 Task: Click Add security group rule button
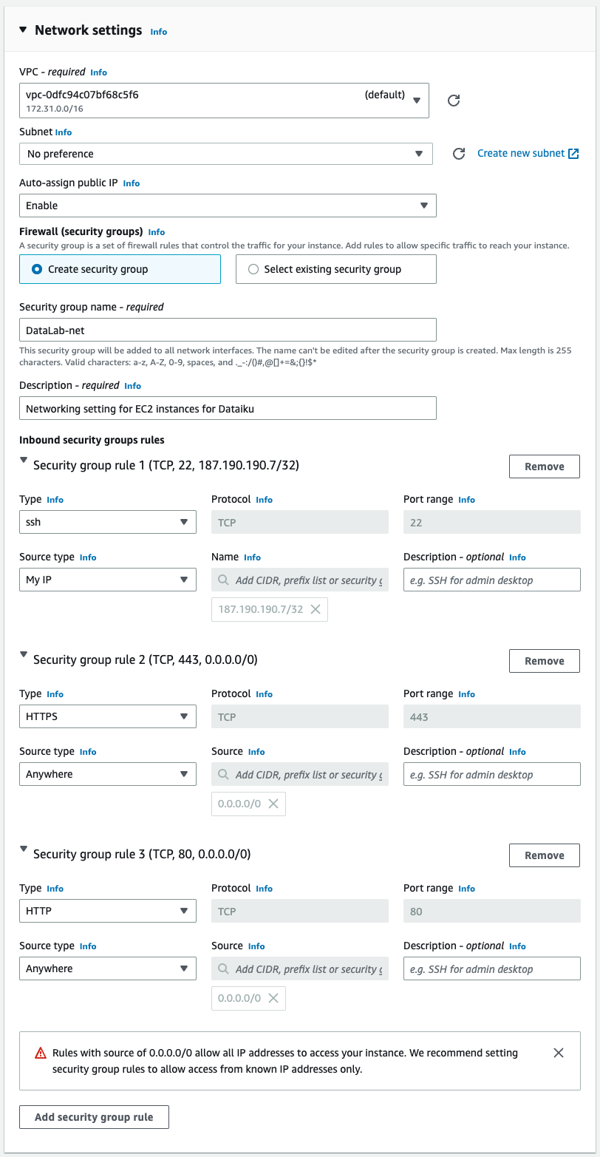94,1117
